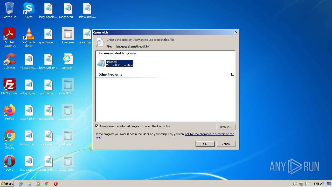Expand the Other Programs section

233,74
